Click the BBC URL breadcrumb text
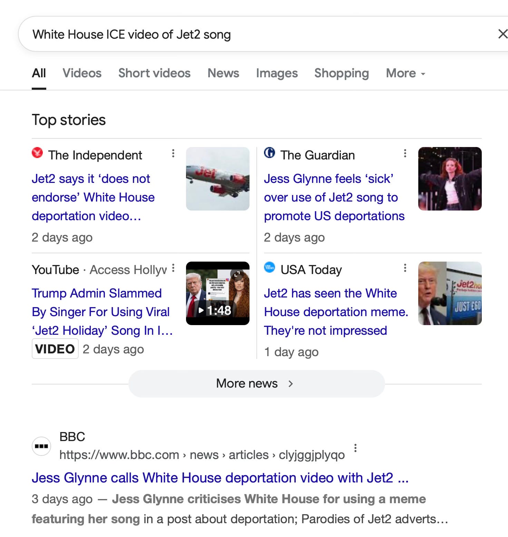The image size is (508, 537). tap(202, 455)
